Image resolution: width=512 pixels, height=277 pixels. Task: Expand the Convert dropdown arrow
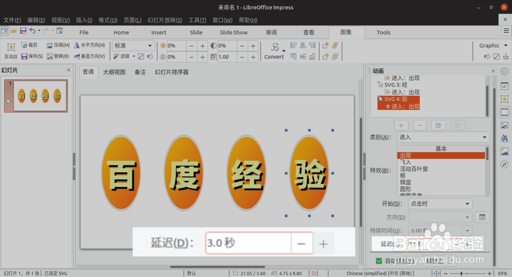point(284,51)
